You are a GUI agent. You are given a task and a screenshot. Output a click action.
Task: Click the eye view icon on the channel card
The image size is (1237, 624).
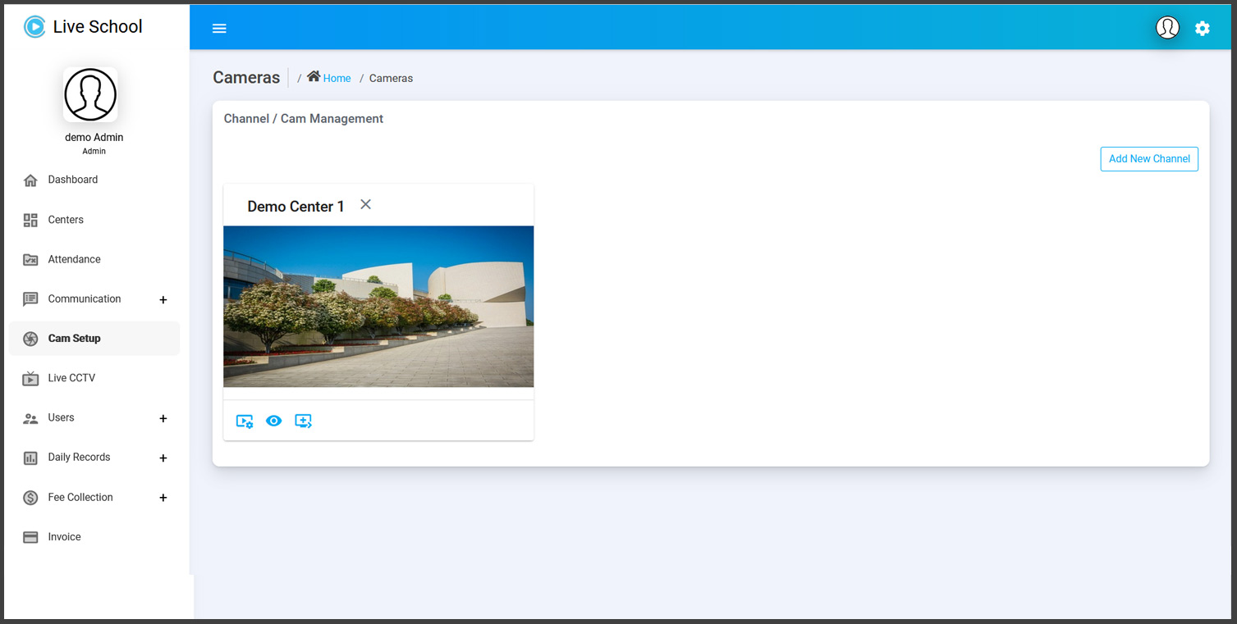(274, 421)
